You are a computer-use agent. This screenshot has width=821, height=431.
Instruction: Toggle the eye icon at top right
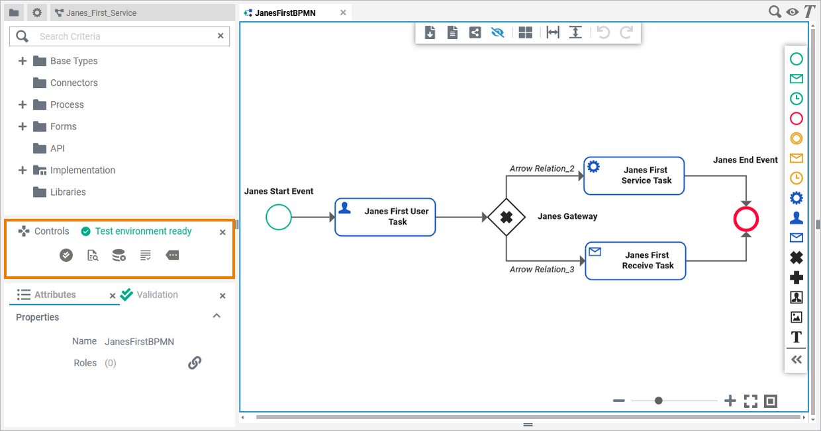[792, 12]
